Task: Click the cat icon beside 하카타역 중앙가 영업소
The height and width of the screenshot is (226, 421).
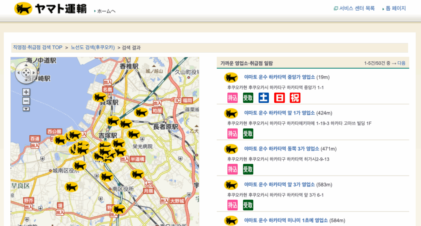Action: pyautogui.click(x=231, y=77)
